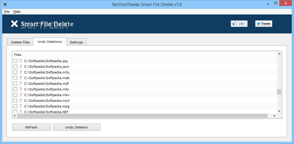Select the Softpedia.mpg checkbox

click(15, 106)
